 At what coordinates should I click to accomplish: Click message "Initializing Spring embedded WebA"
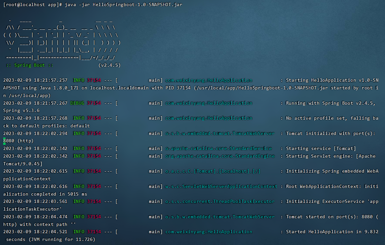pyautogui.click(x=332, y=171)
